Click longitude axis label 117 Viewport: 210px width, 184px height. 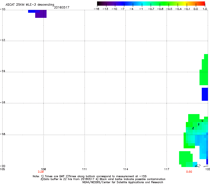tap(167, 169)
